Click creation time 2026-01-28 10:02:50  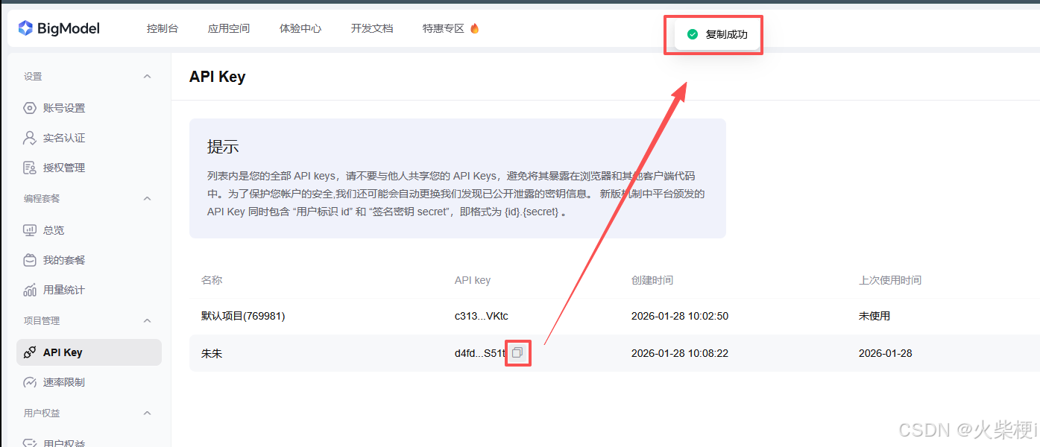[680, 316]
